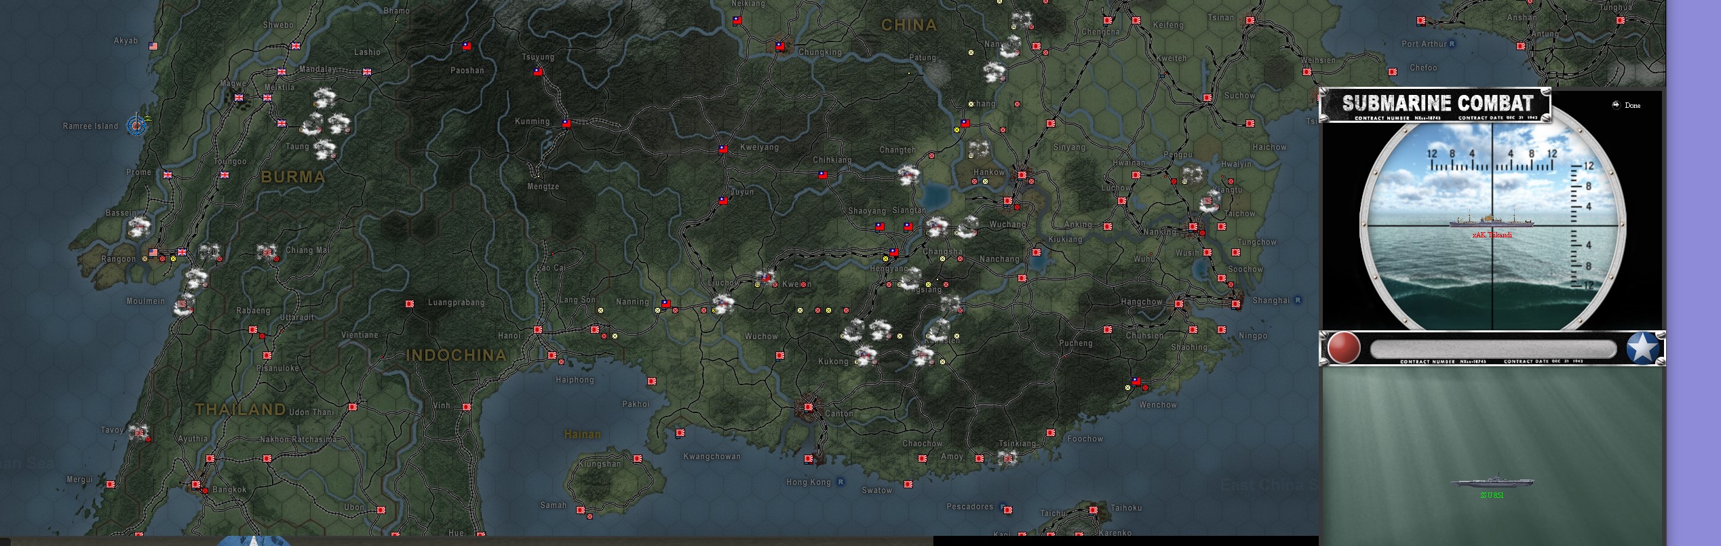Select the Japanese base icon at Swatow
The width and height of the screenshot is (1721, 546).
point(908,484)
